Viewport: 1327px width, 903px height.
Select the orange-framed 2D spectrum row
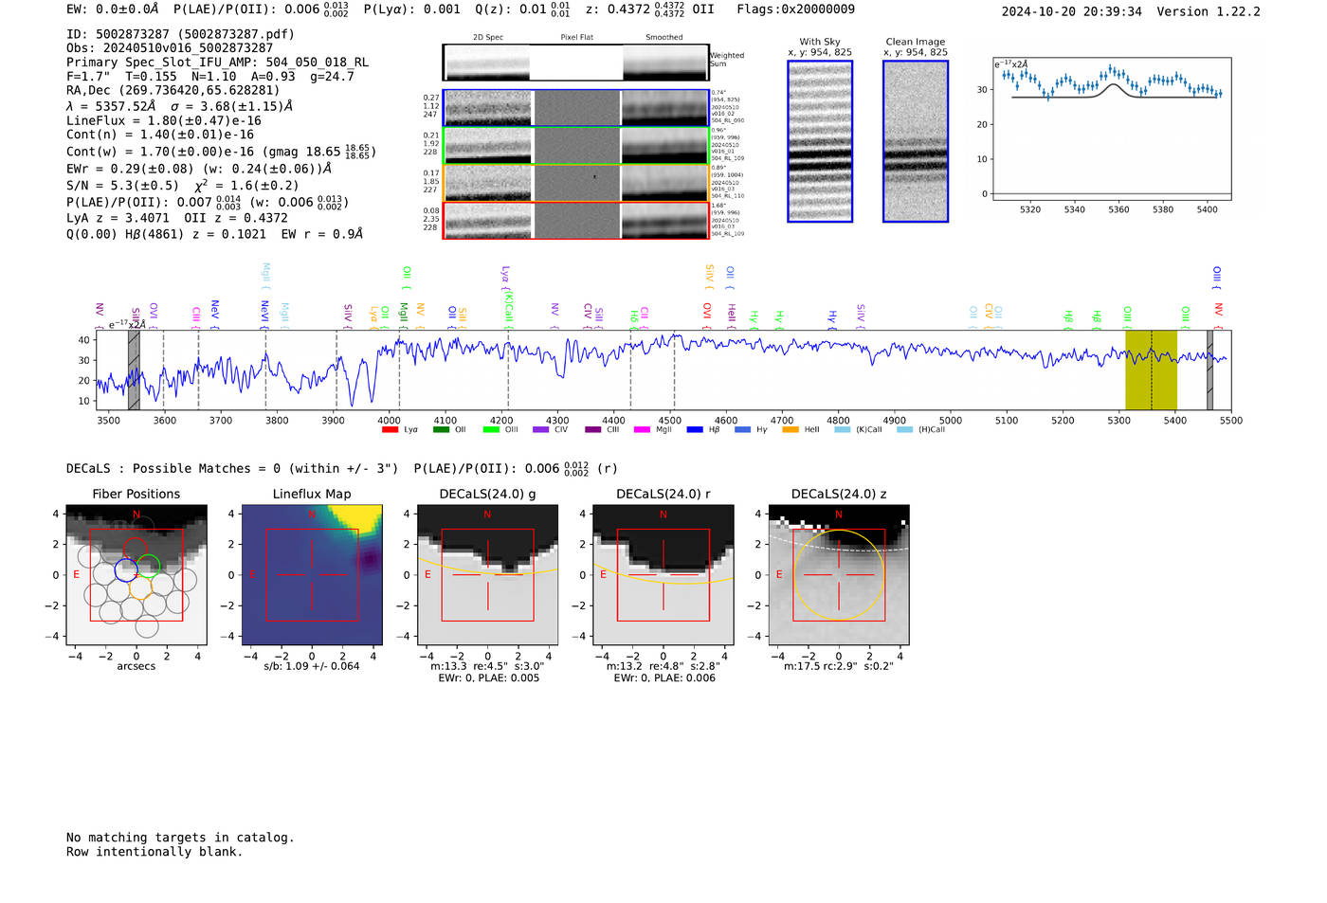pyautogui.click(x=576, y=183)
